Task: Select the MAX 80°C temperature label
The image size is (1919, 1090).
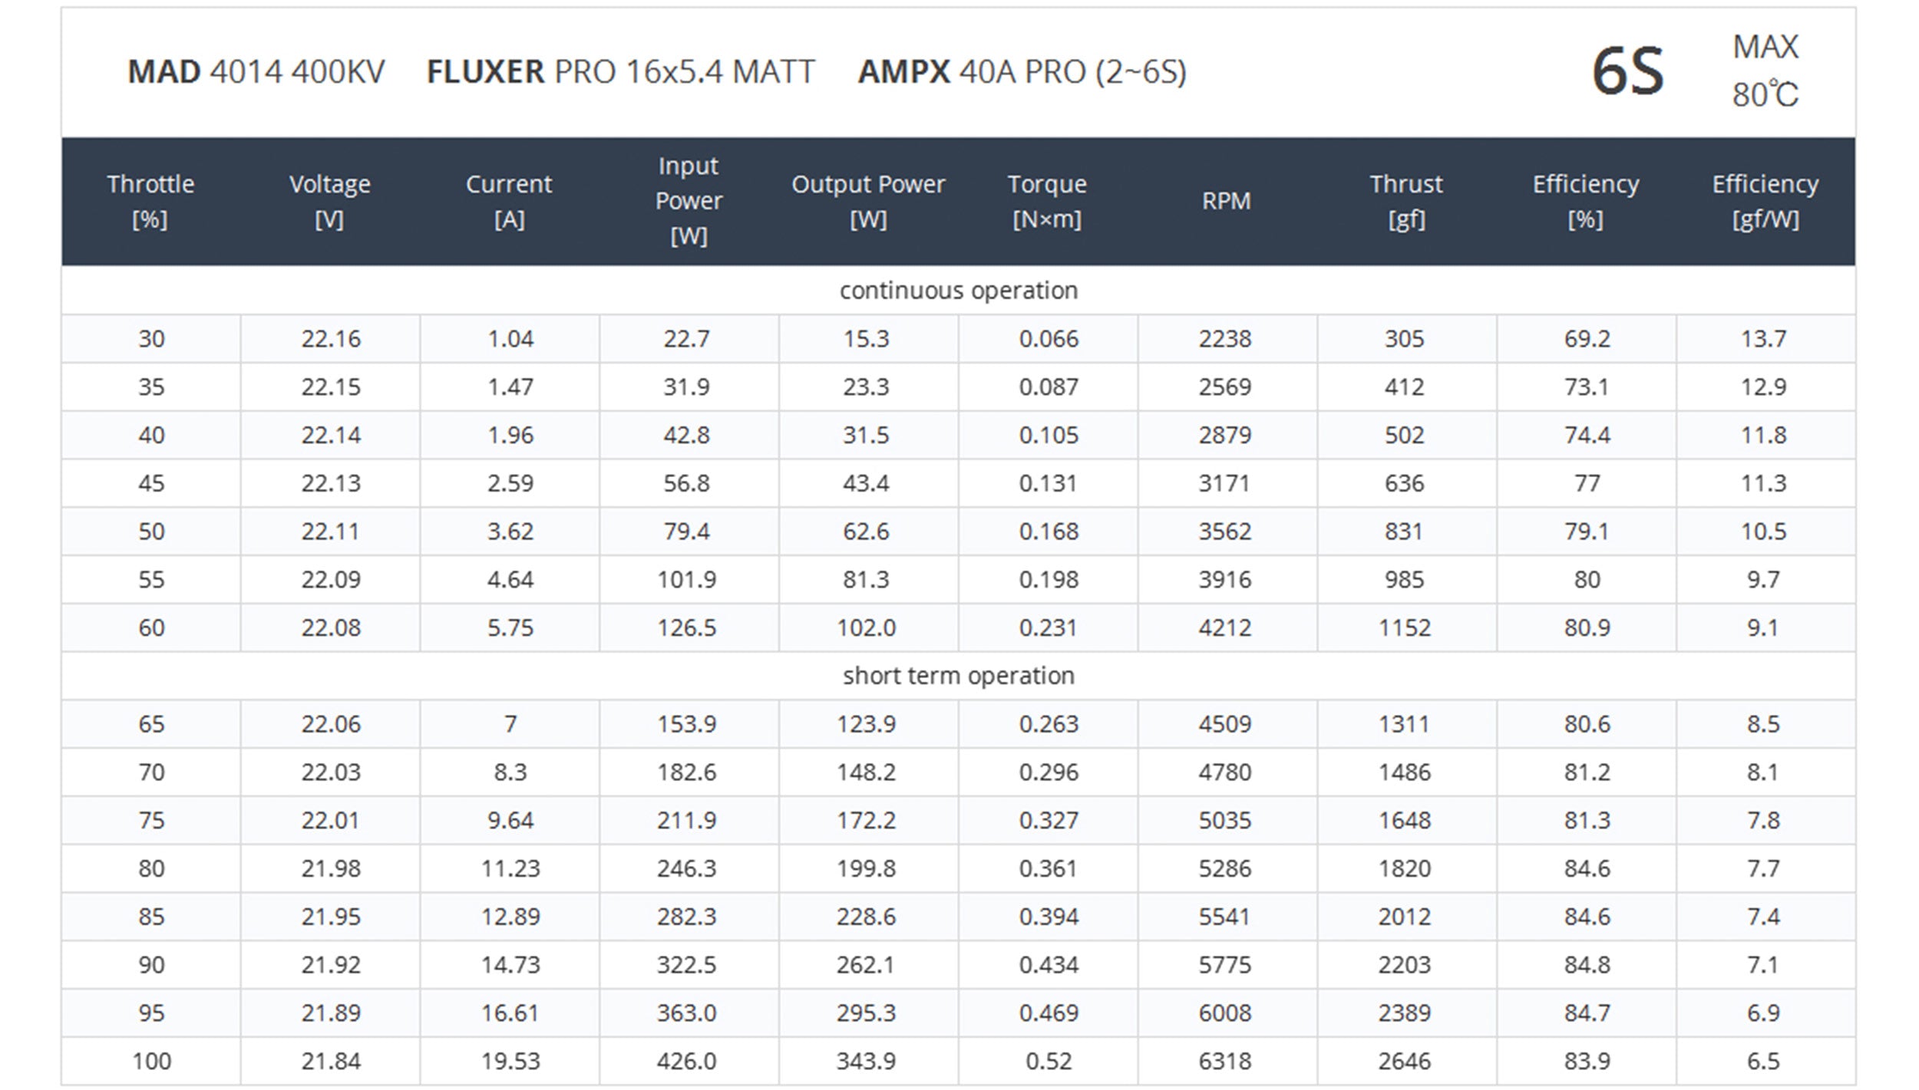Action: pyautogui.click(x=1765, y=71)
